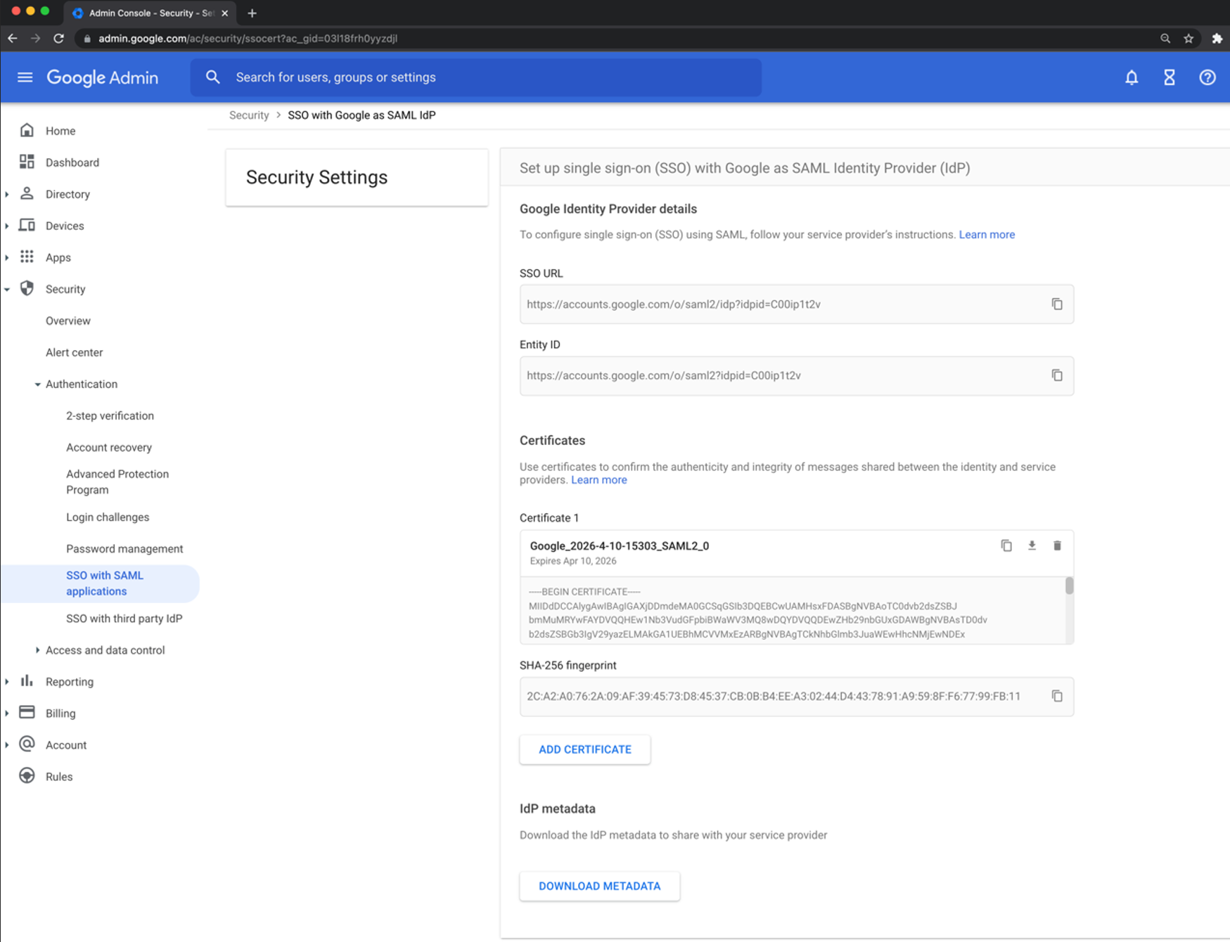This screenshot has height=942, width=1230.
Task: Go to 2-step verification settings
Action: tap(110, 416)
